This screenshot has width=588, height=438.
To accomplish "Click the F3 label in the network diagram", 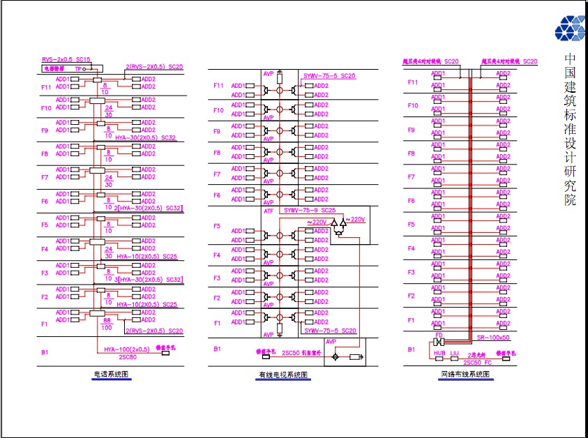I will (412, 272).
